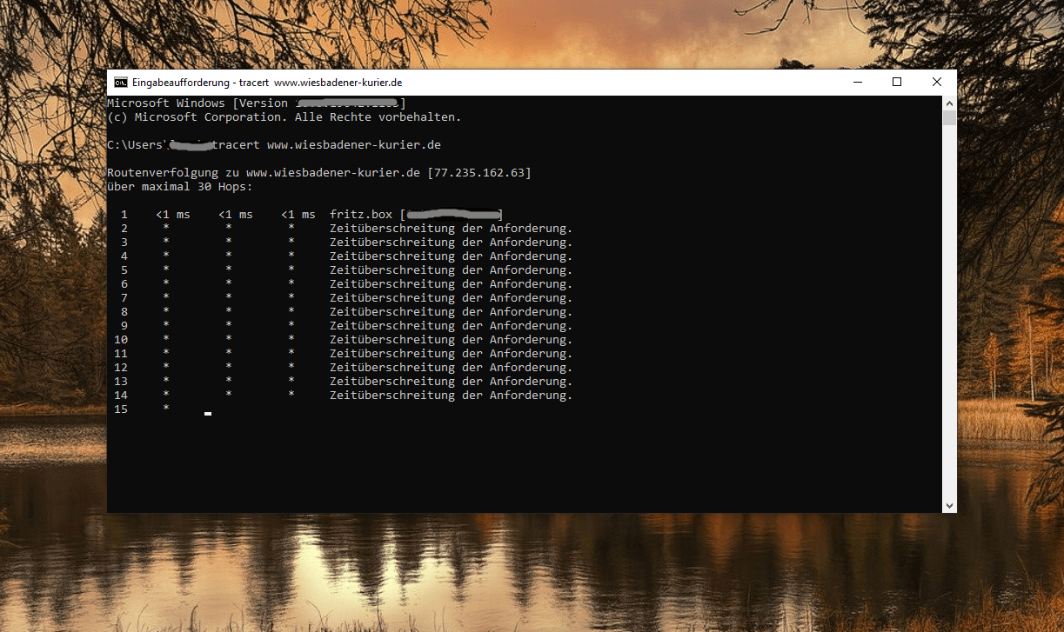Click timeout message on hop 3
Image resolution: width=1064 pixels, height=632 pixels.
click(x=451, y=242)
